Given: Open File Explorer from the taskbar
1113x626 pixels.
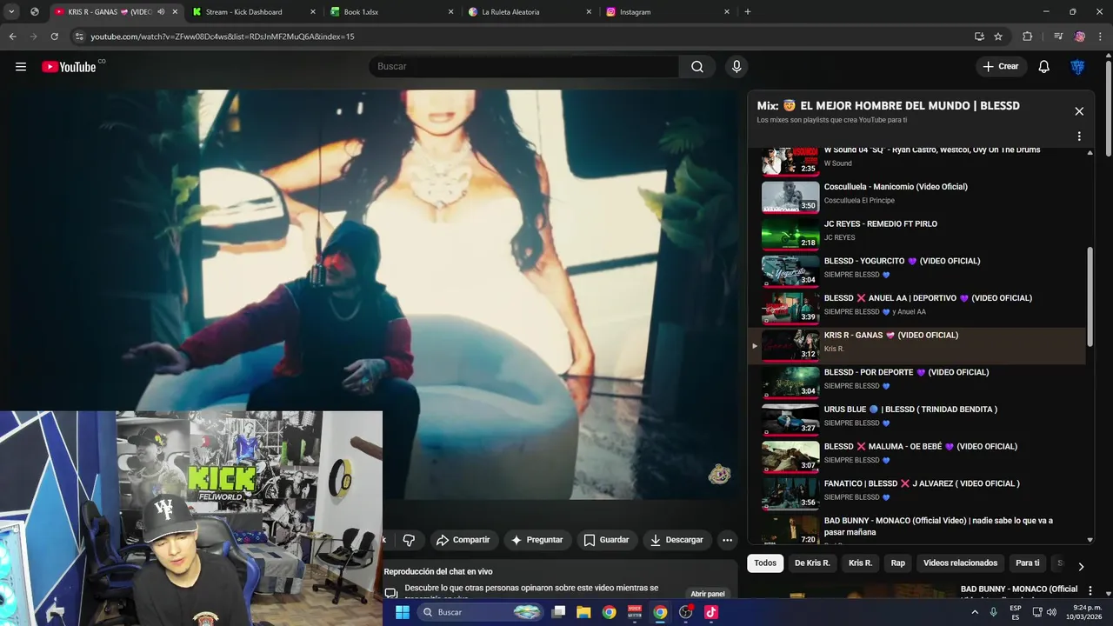Looking at the screenshot, I should (583, 612).
